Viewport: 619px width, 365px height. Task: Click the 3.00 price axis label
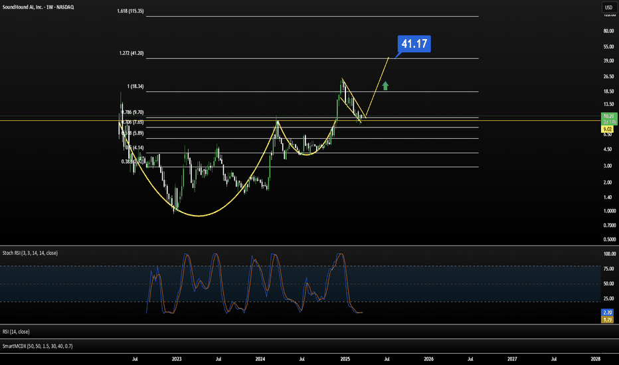(608, 166)
